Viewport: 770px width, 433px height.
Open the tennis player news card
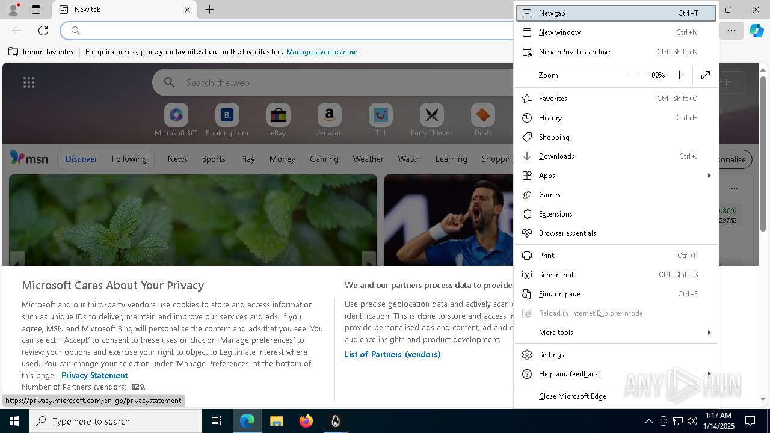point(449,220)
